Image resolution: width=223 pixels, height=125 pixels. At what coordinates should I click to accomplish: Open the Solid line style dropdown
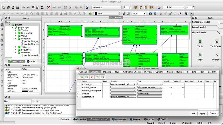[x=173, y=7]
